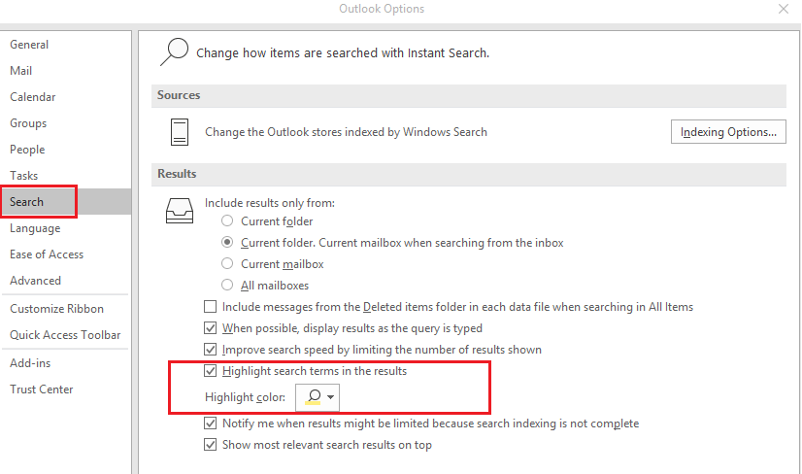Viewport: 802px width, 474px height.
Task: Open Indexing Options dialog
Action: coord(728,132)
